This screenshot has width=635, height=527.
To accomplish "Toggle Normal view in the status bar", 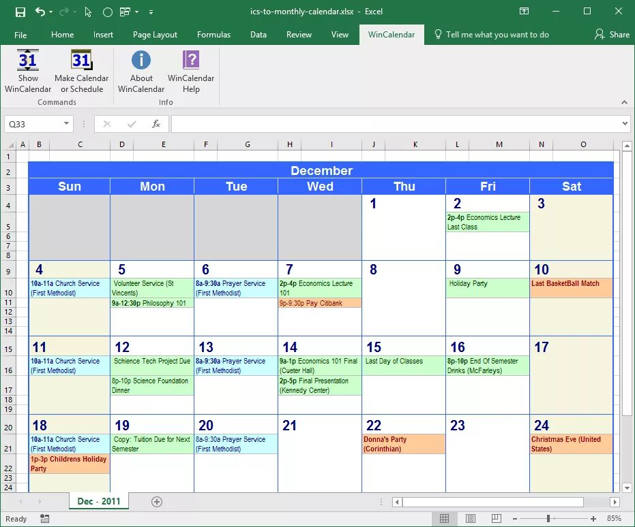I will tap(445, 518).
